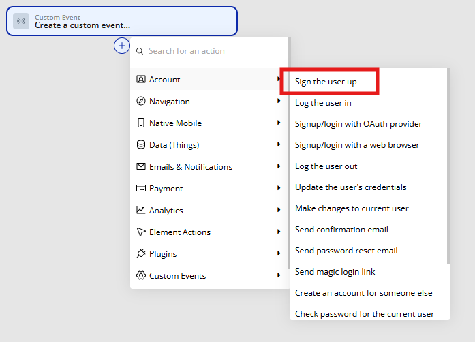Click the Account person icon
This screenshot has width=475, height=342.
click(x=141, y=79)
